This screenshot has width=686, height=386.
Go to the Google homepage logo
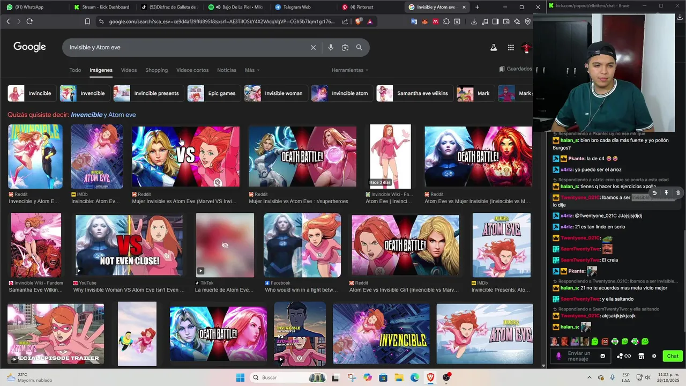(29, 47)
